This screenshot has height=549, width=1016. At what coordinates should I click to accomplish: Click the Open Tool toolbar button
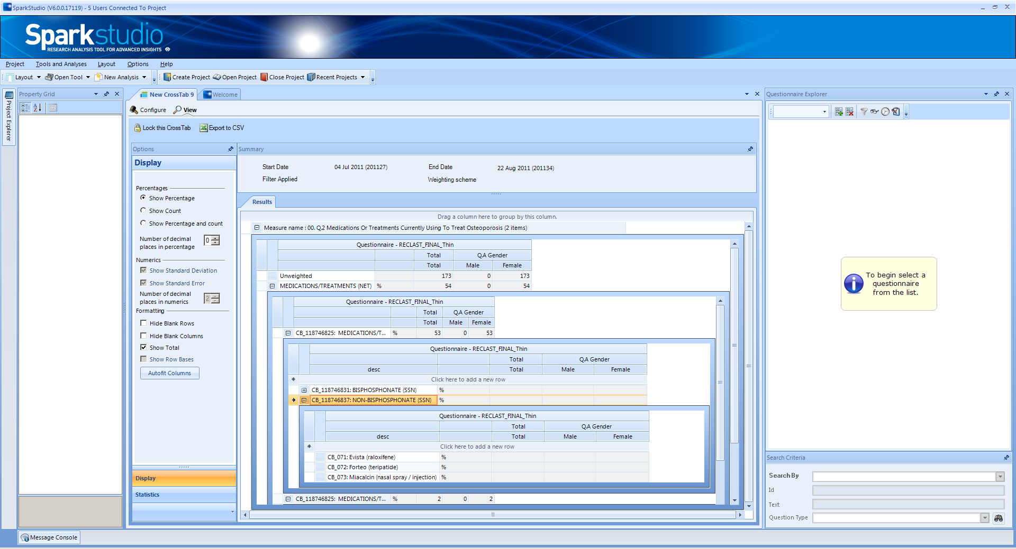[63, 77]
